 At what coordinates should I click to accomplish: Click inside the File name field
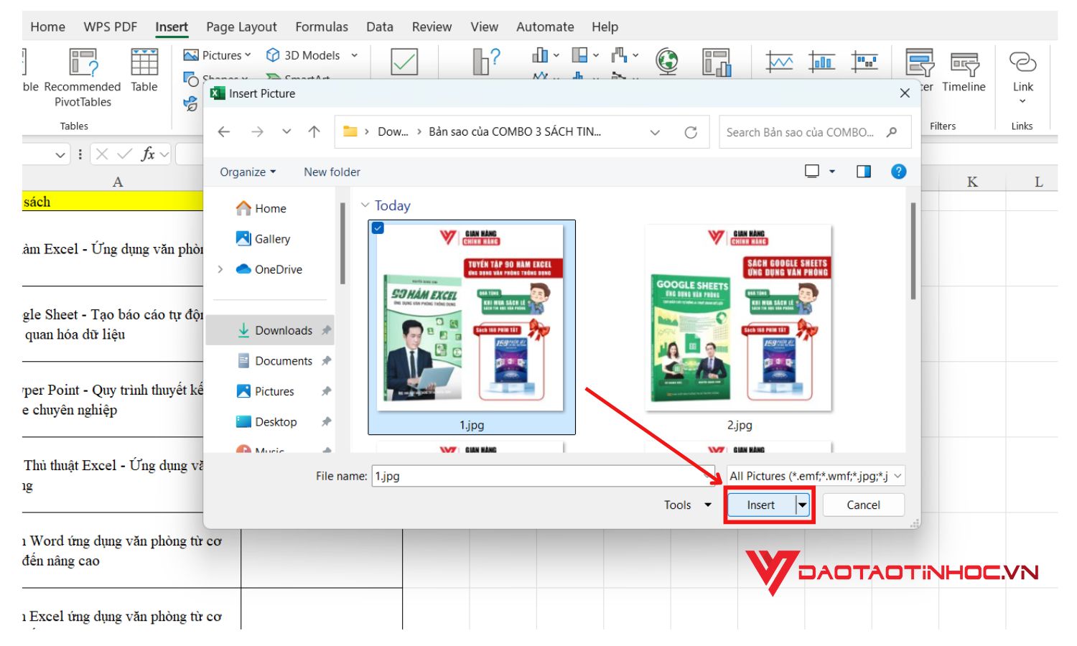538,475
